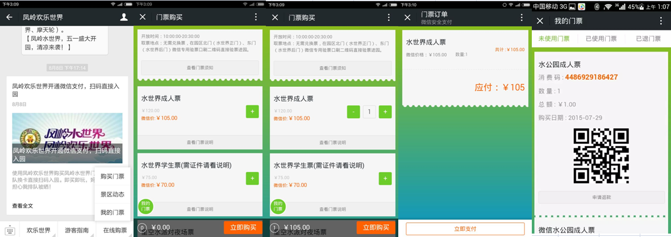Open the three-dot menu on the ¥105.00 门票购买 page
This screenshot has height=237, width=671.
coord(389,17)
